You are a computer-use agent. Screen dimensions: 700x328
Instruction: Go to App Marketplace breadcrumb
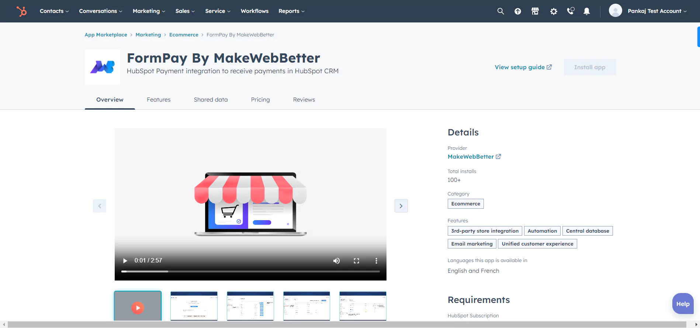[x=106, y=35]
